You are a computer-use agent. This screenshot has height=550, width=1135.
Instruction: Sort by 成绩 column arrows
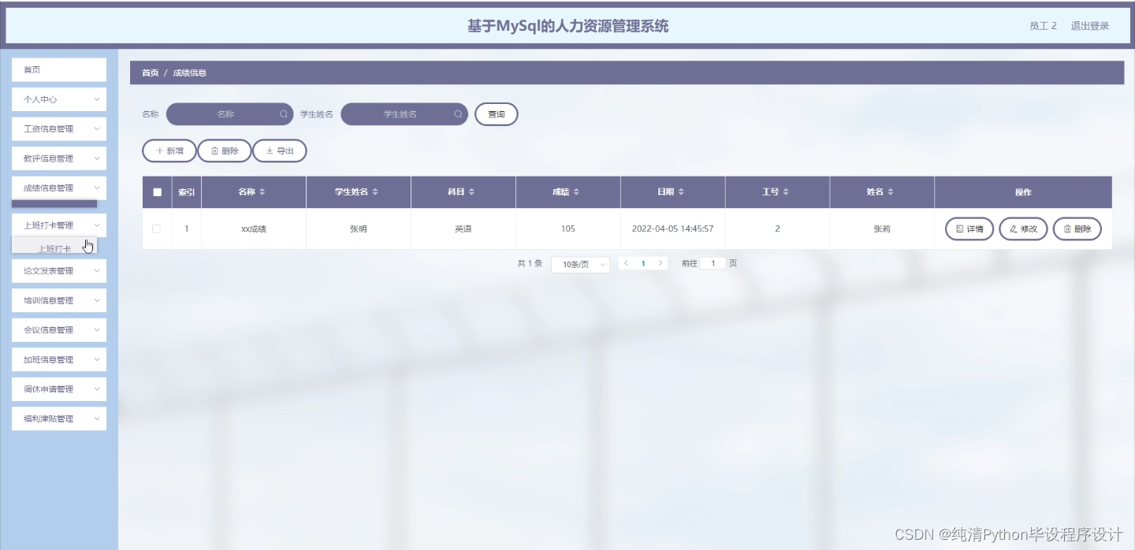point(576,192)
